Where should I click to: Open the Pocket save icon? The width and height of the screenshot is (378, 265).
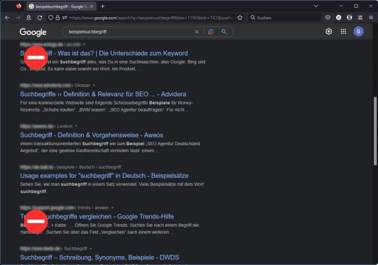328,18
